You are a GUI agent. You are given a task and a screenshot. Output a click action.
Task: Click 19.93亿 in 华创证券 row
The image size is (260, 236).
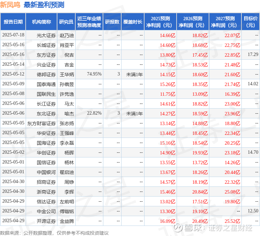[x=200, y=153]
